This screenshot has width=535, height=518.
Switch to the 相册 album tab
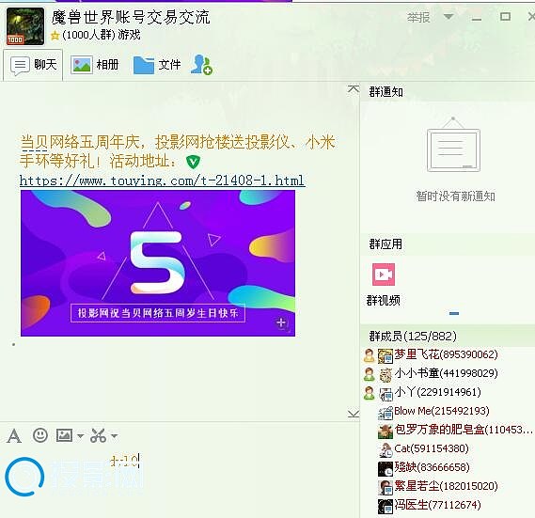coord(95,65)
